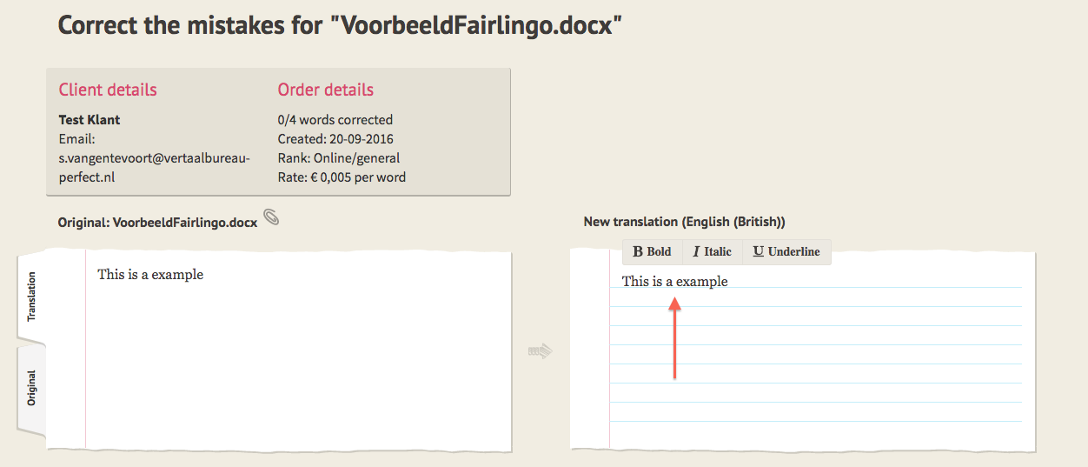Image resolution: width=1088 pixels, height=467 pixels.
Task: Click the Rate € 0,005 per word line
Action: (342, 177)
